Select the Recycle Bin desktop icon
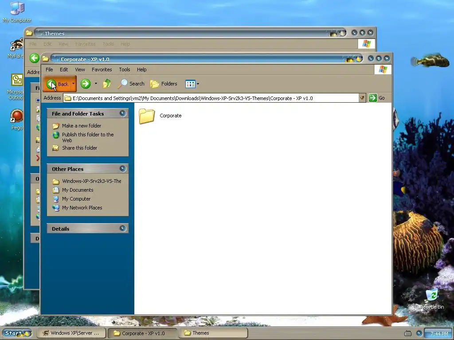 (x=432, y=299)
